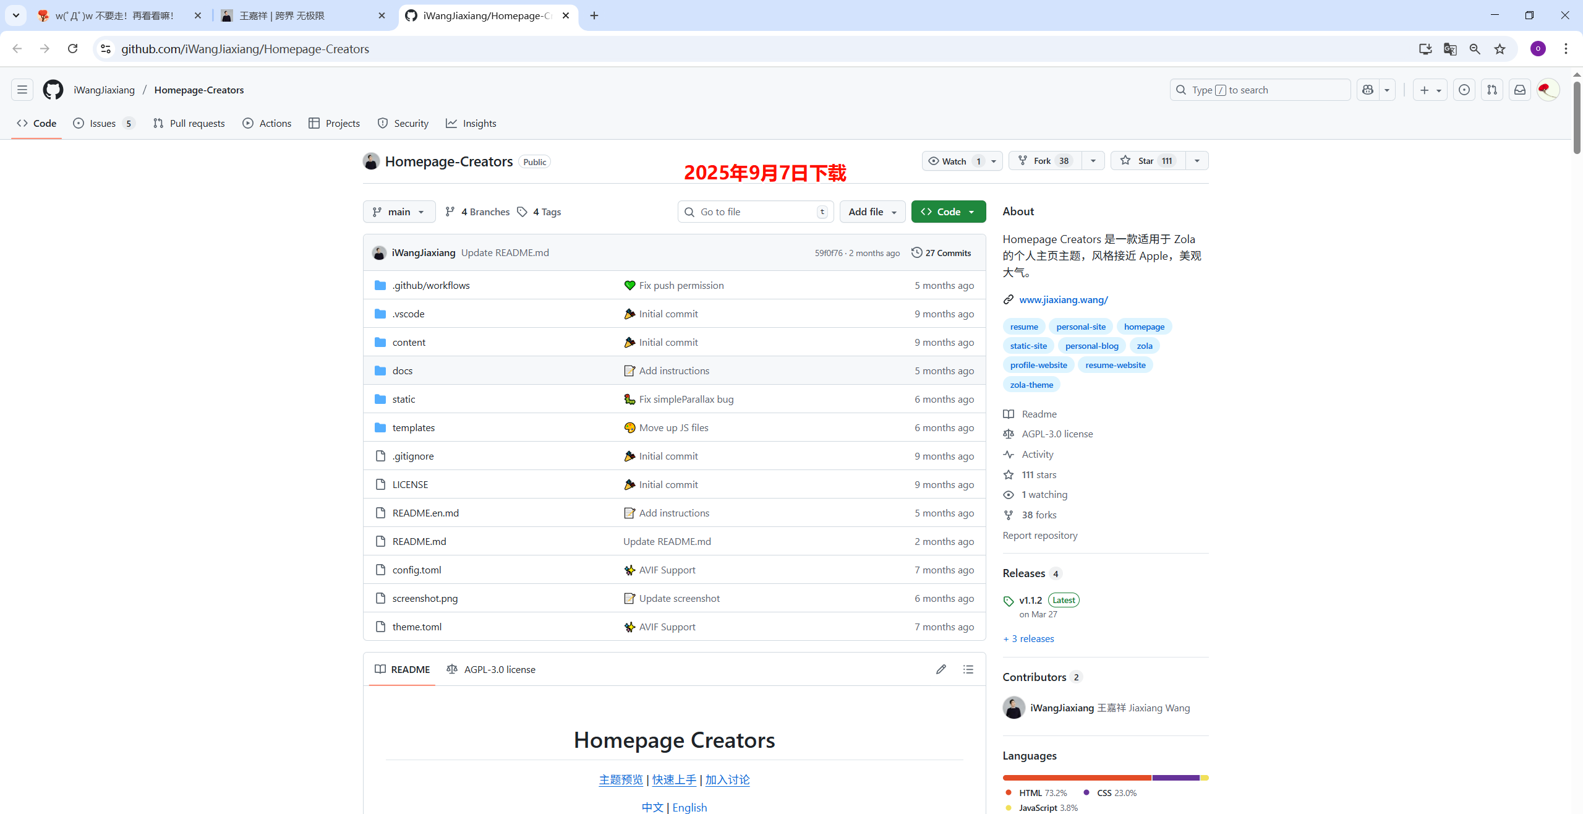Open the + 3 releases link
This screenshot has height=814, width=1583.
[x=1029, y=638]
